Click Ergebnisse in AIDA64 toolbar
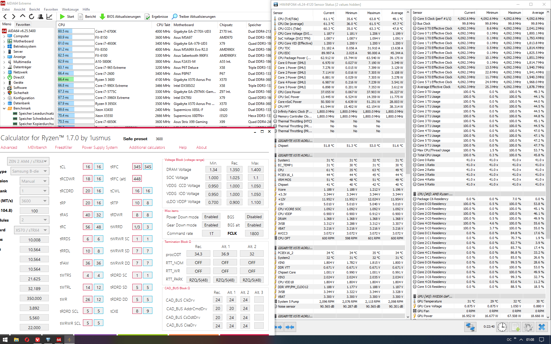This screenshot has height=344, width=551. click(x=156, y=17)
